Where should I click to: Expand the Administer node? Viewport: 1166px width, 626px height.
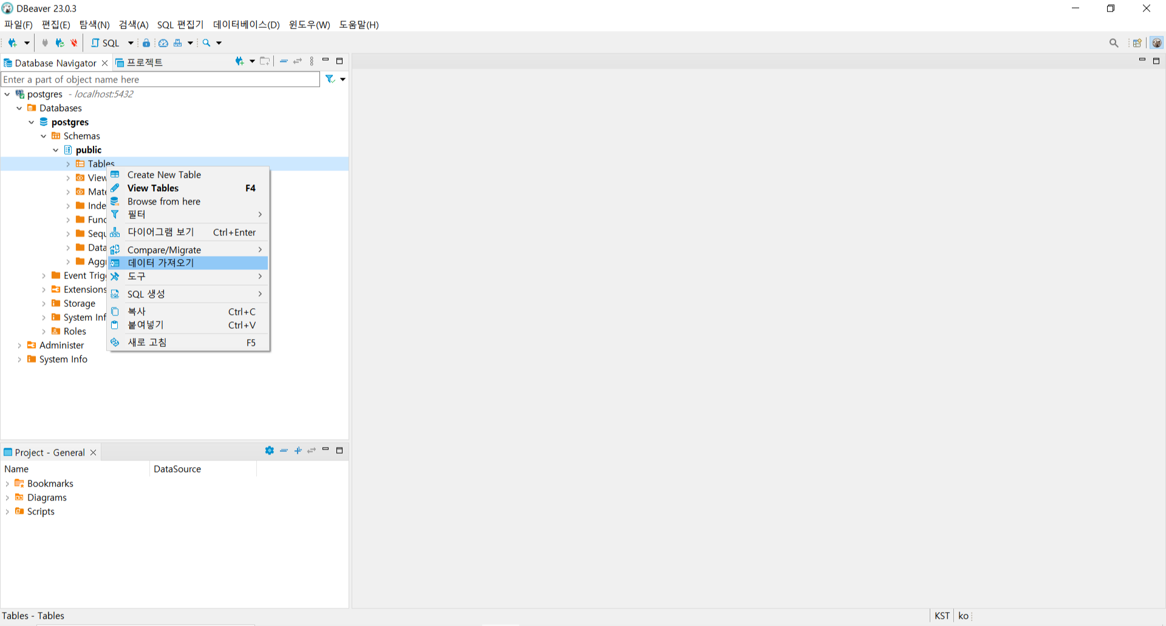click(19, 345)
